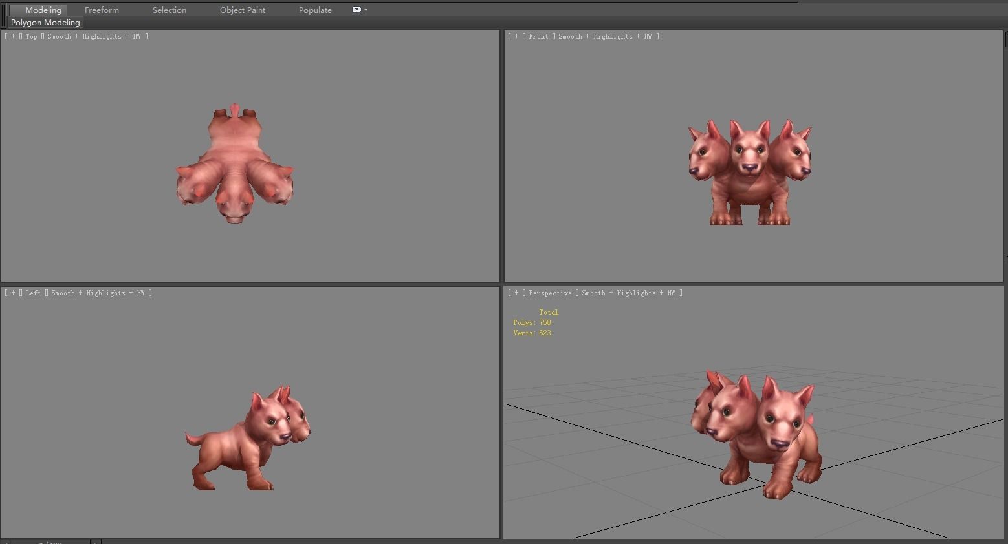Click the ribbon minimize toggle icon
1008x544 pixels.
pyautogui.click(x=356, y=10)
